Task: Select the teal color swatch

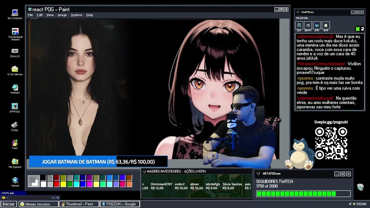Action: [x=76, y=178]
